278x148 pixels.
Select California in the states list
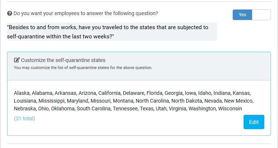pos(109,93)
